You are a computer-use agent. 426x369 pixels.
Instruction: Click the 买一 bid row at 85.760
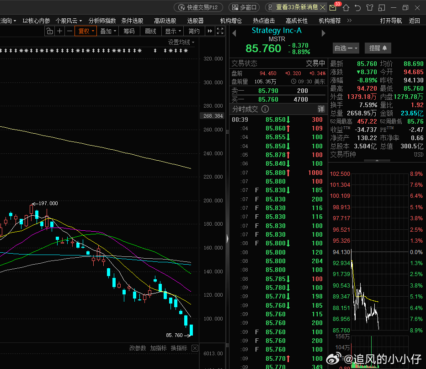[278, 99]
